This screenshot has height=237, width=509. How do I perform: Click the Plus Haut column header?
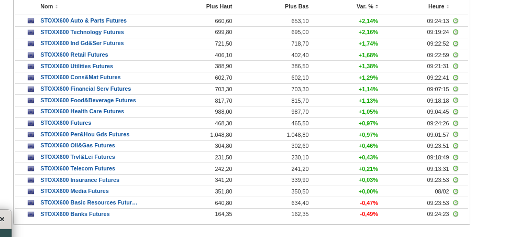[219, 7]
